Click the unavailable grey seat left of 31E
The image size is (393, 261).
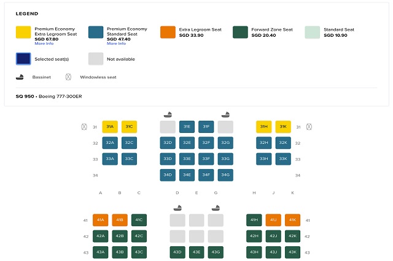(x=168, y=127)
